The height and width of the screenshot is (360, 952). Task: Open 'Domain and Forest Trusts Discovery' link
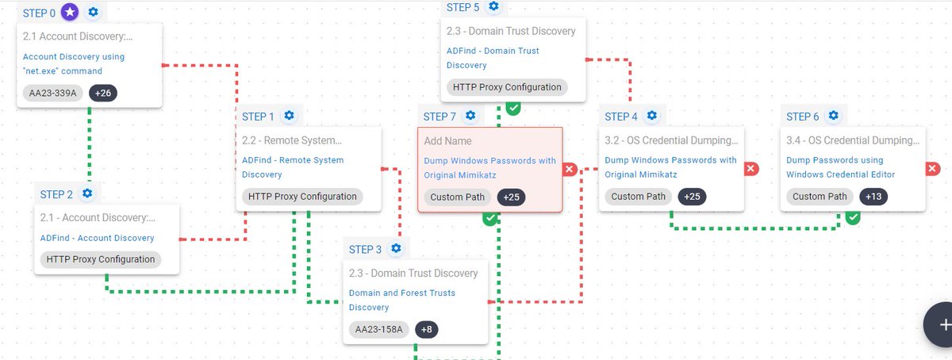click(x=402, y=300)
